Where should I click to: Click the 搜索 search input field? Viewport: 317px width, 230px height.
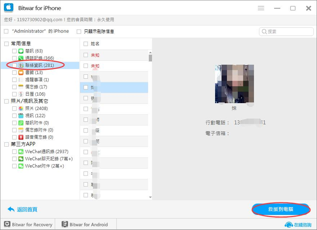pyautogui.click(x=286, y=32)
